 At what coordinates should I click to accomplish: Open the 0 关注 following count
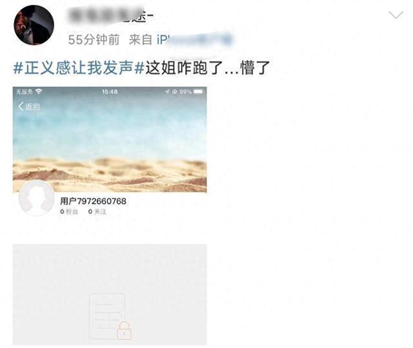[x=97, y=211]
